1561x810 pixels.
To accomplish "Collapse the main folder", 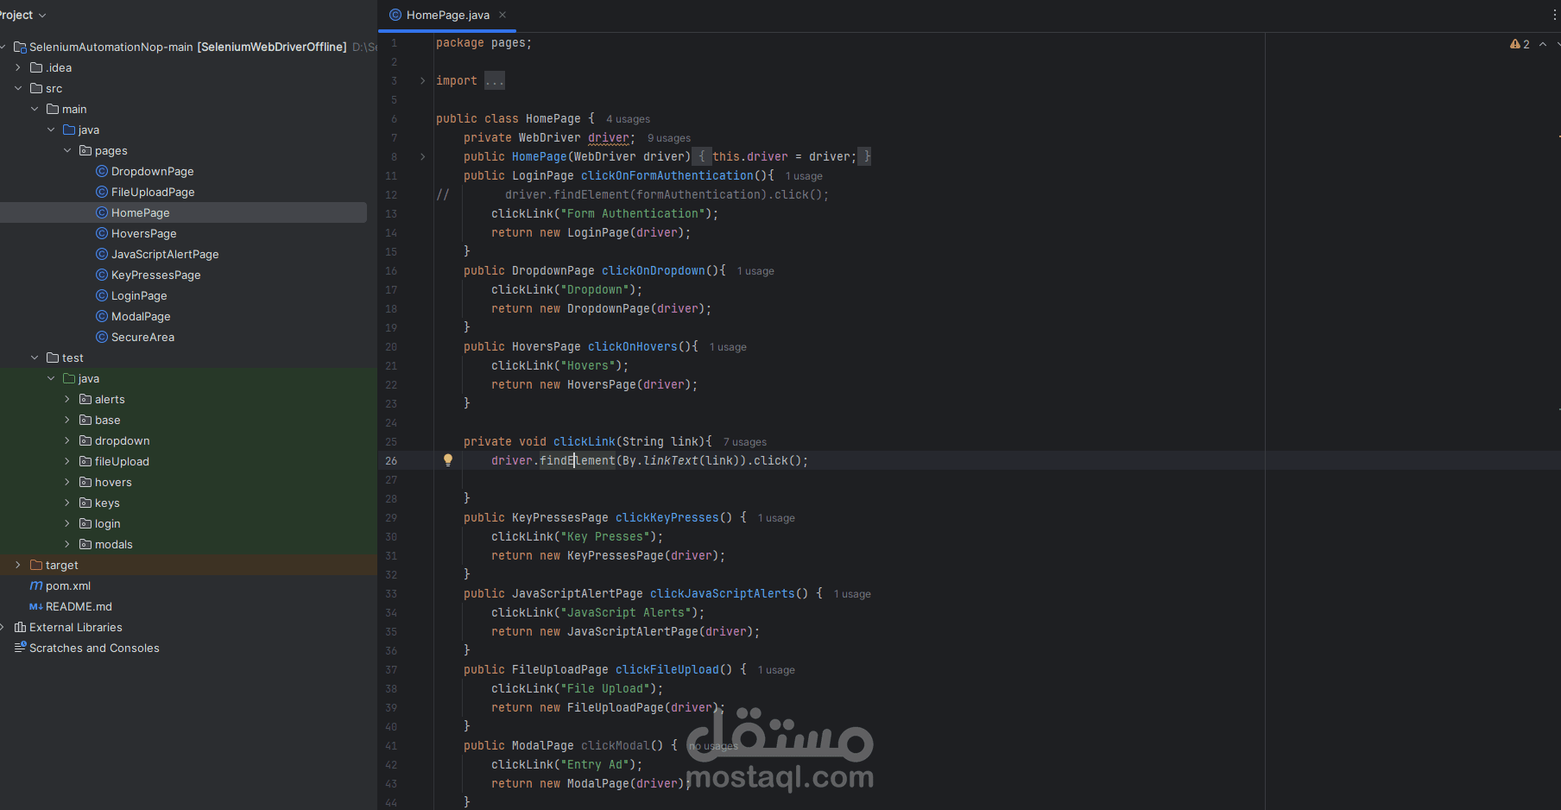I will (35, 109).
